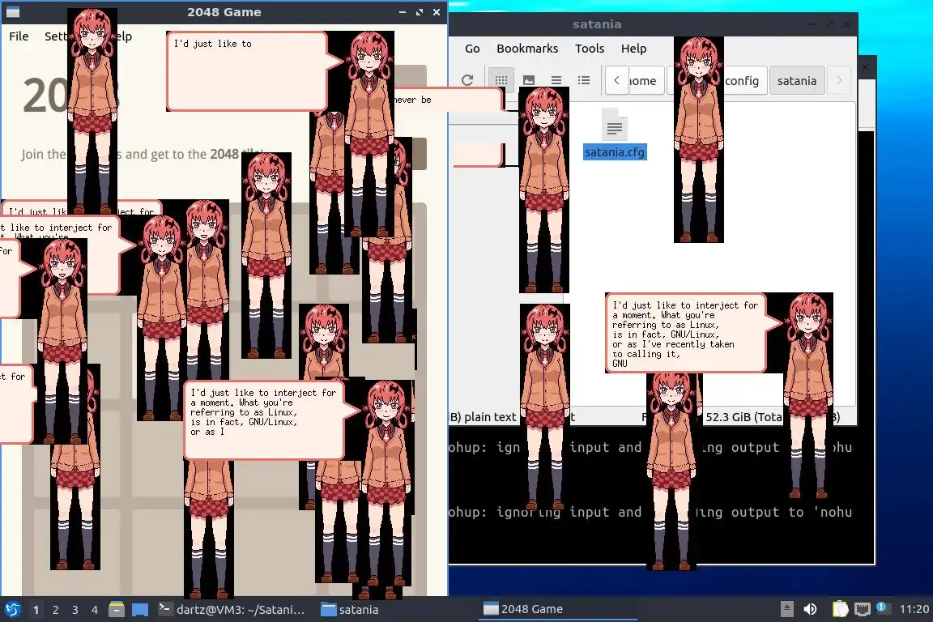Click the 2048 tile instruction text

pos(143,154)
